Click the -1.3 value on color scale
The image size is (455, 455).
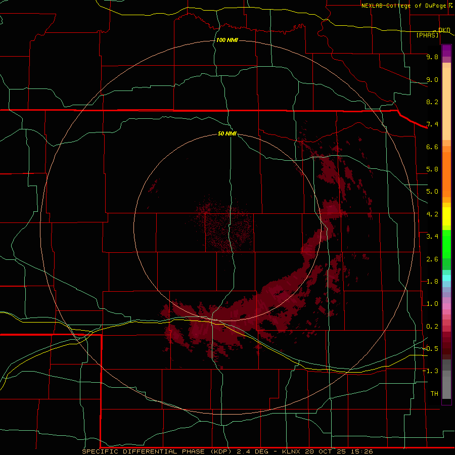430,371
